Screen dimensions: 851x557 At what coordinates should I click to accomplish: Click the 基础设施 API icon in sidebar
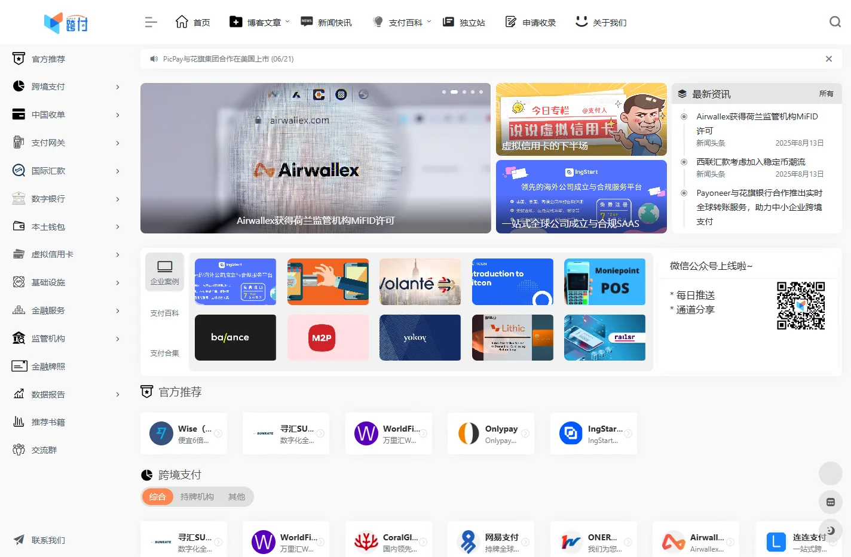pos(19,282)
